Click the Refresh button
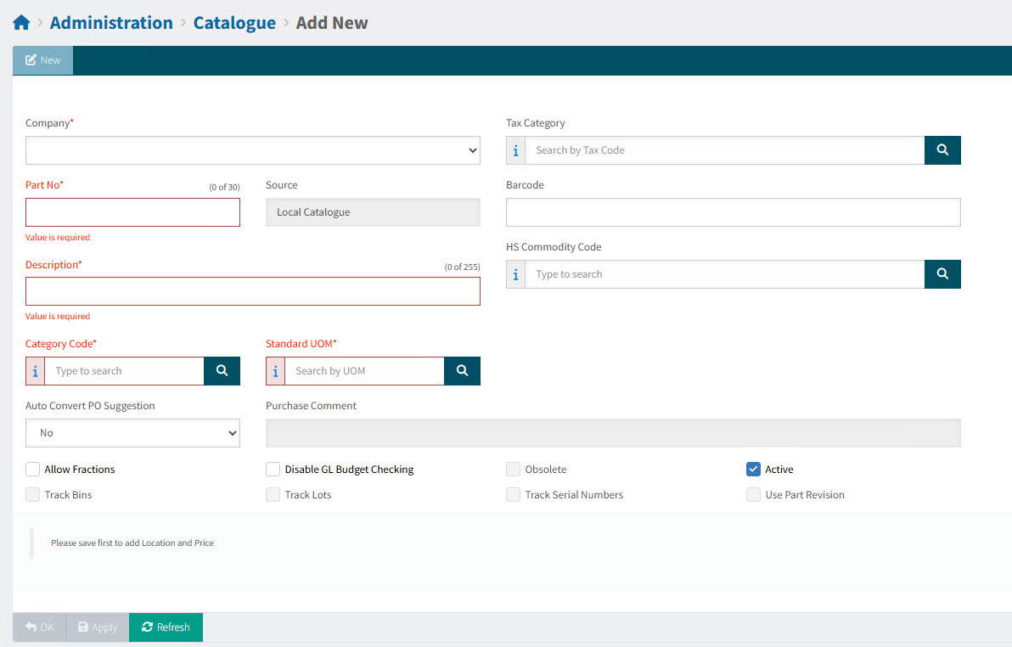The image size is (1012, 647). (166, 627)
